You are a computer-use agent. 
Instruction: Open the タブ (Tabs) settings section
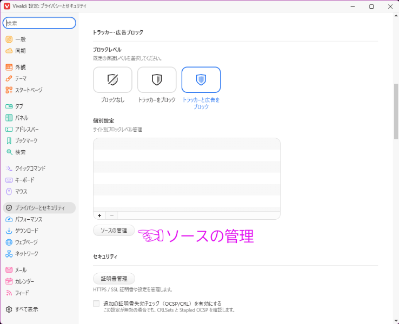tap(19, 106)
